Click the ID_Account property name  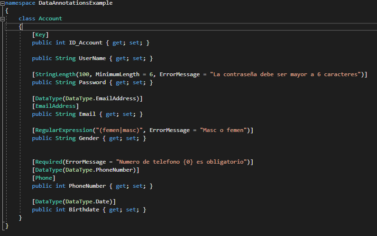click(85, 43)
